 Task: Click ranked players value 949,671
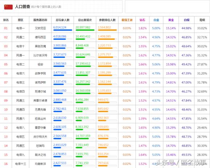(x=103, y=100)
